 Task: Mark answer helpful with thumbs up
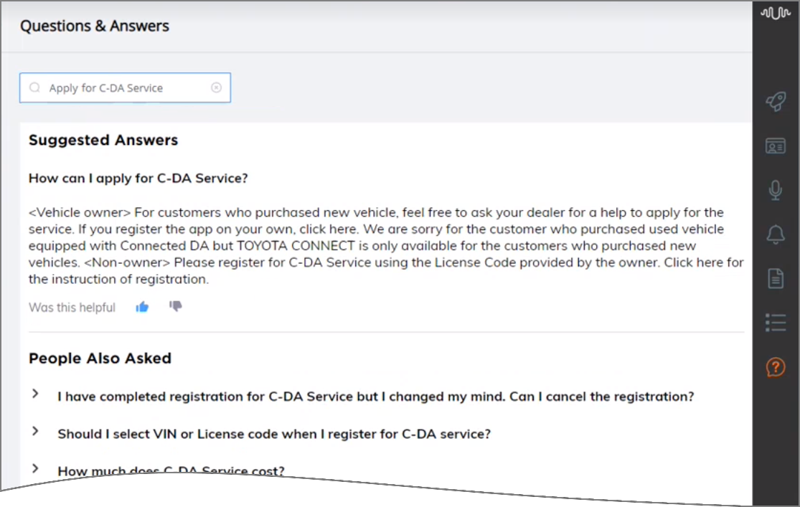point(142,307)
